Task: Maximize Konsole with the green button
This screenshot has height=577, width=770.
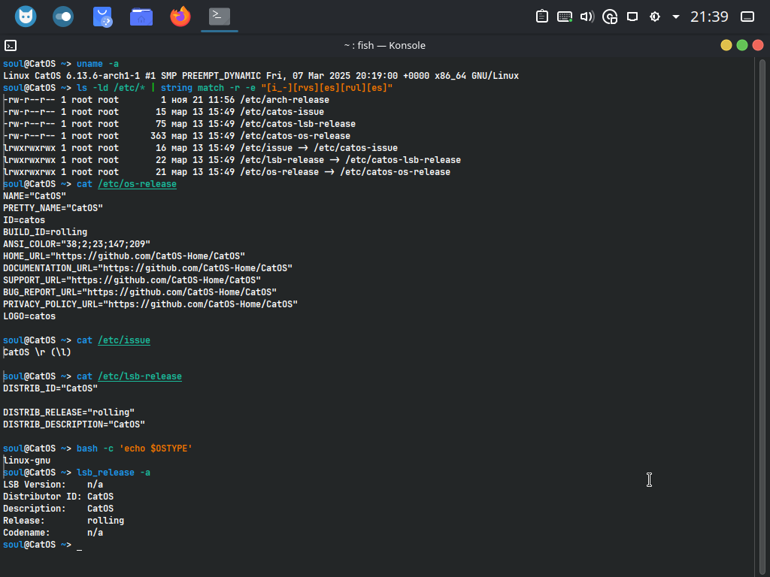Action: click(x=742, y=45)
